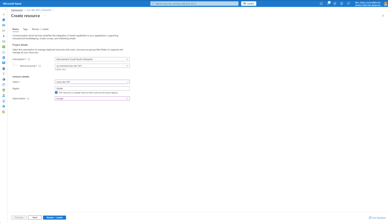Image resolution: width=388 pixels, height=223 pixels.
Task: Open the Feedback icon in the top bar
Action: [348, 3]
